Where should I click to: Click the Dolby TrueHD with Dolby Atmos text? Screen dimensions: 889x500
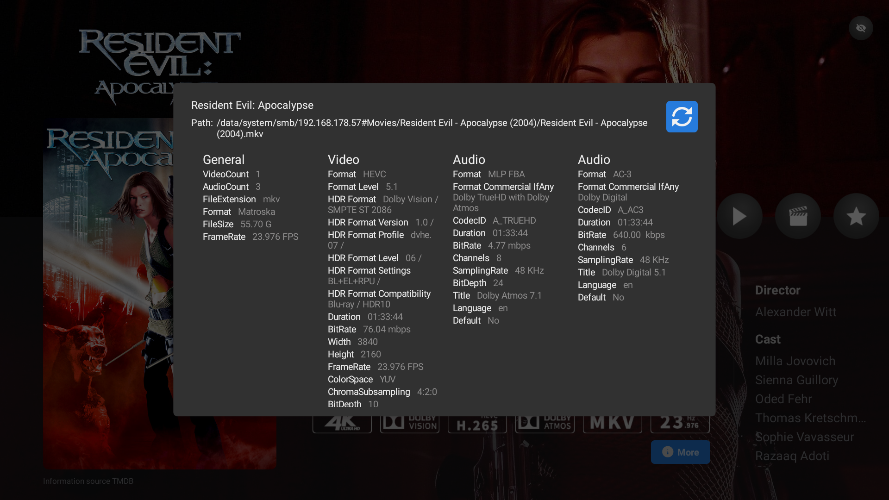[501, 203]
